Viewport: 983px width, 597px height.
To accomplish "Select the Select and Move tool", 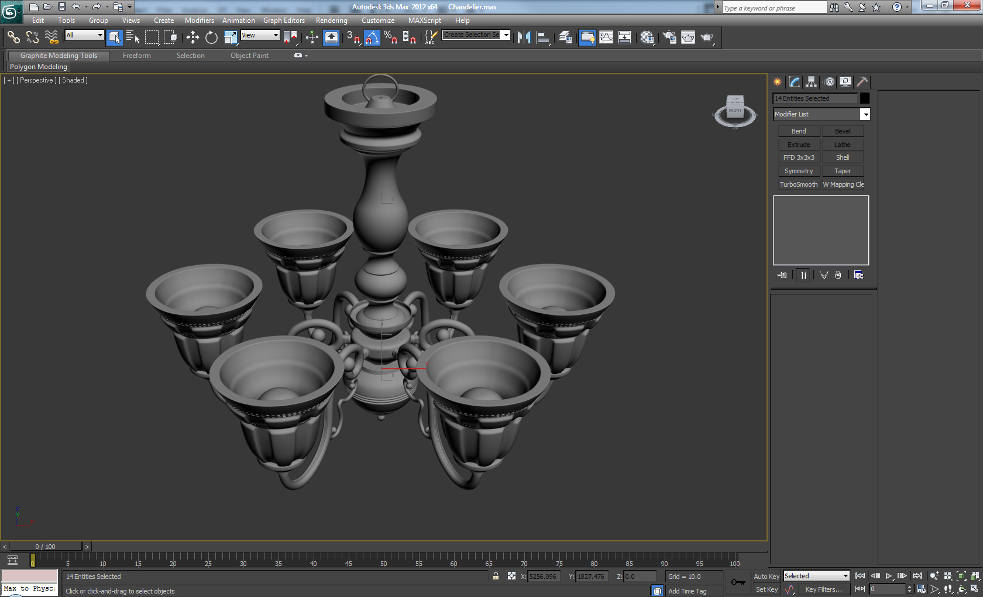I will (x=193, y=37).
